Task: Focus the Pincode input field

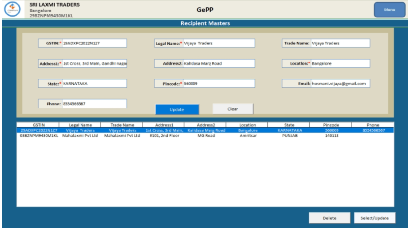Action: [219, 83]
